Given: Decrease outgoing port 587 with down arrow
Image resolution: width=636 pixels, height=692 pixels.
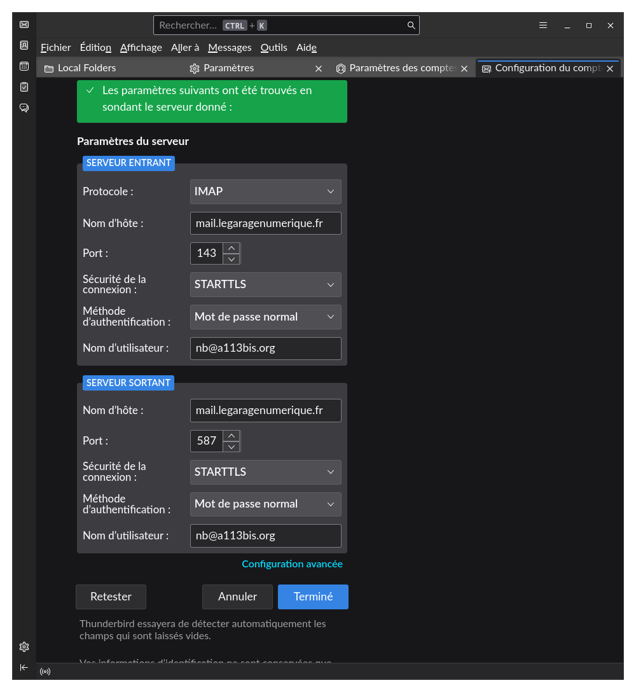Looking at the screenshot, I should [232, 446].
